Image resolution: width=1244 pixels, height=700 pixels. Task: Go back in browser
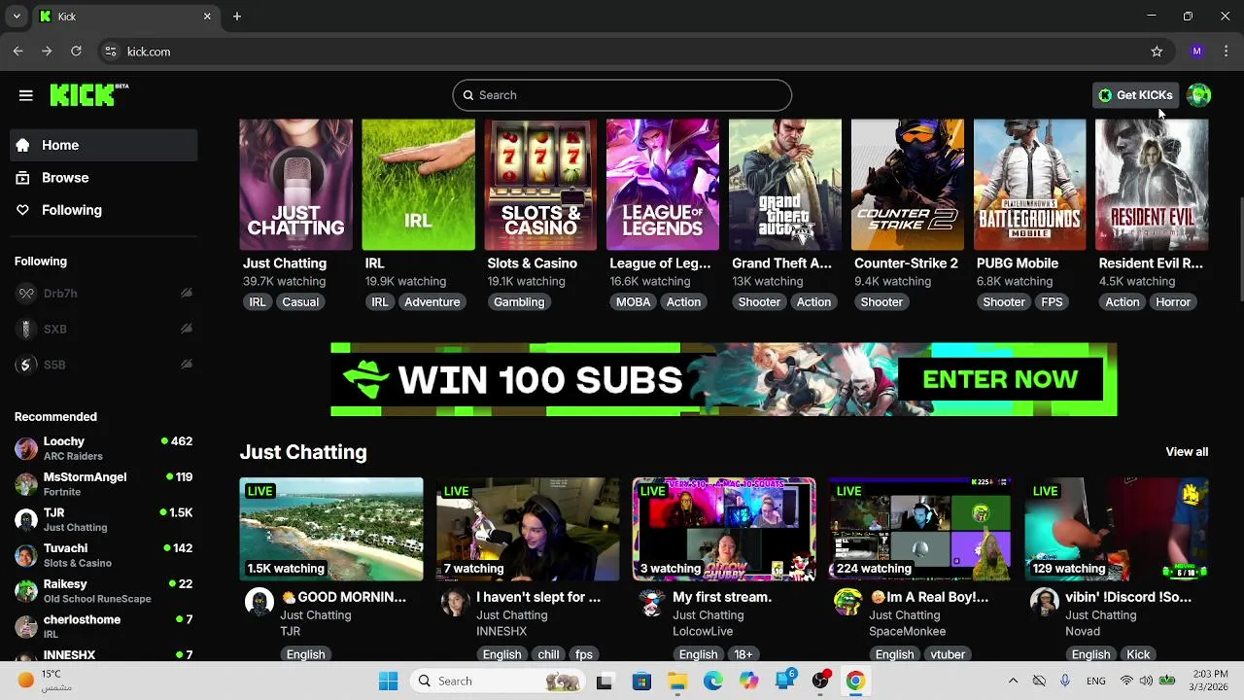click(x=18, y=52)
